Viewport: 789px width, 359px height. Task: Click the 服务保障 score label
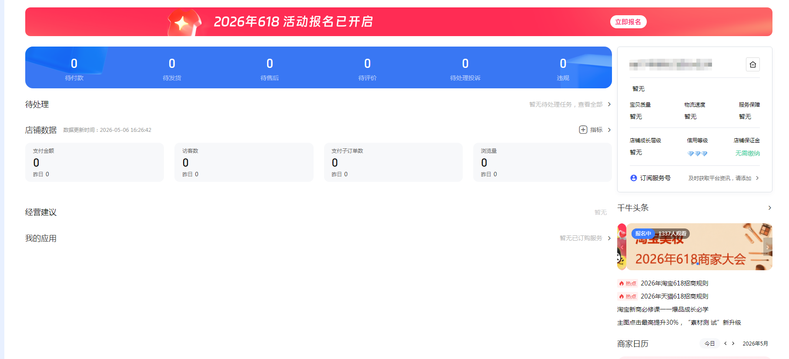[749, 105]
